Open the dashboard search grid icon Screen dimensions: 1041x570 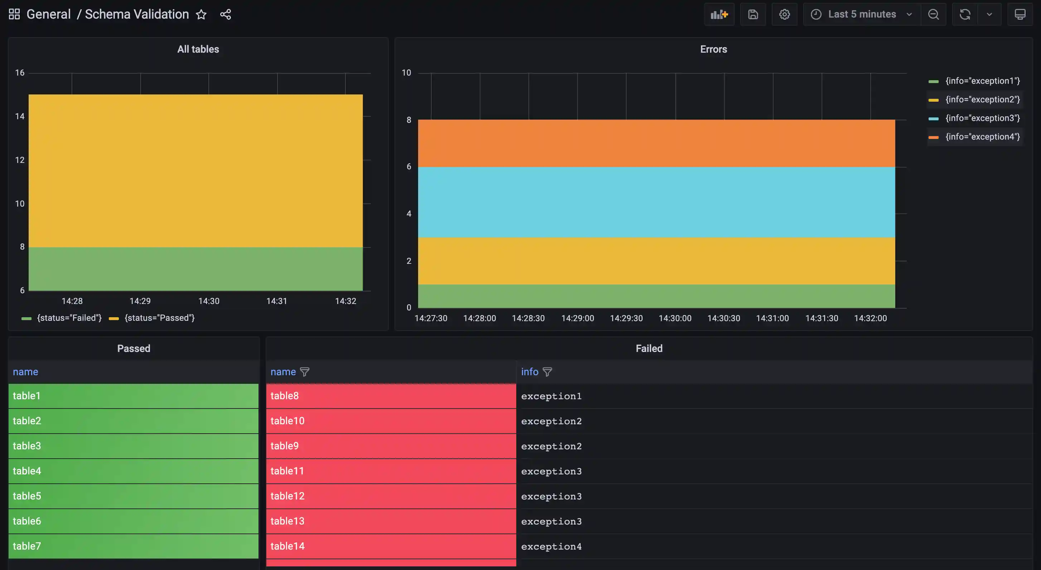click(x=14, y=15)
